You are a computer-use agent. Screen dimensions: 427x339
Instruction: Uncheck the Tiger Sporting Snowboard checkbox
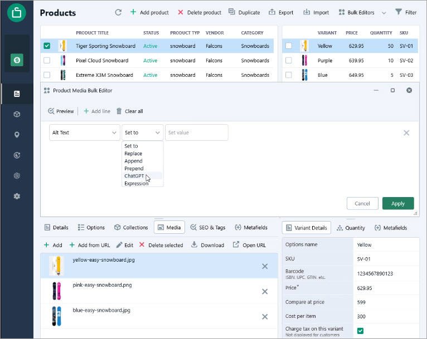click(x=47, y=46)
